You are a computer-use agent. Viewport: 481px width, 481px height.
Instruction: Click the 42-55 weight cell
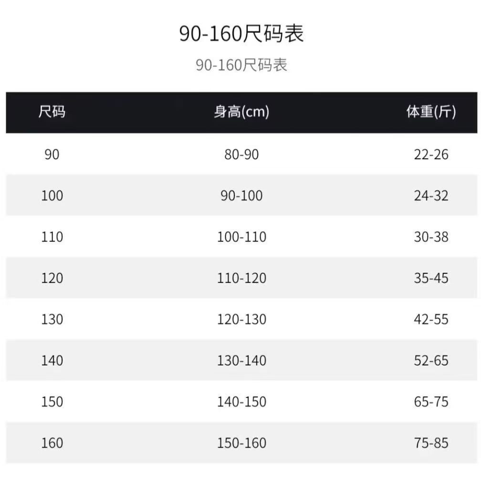[x=431, y=319]
